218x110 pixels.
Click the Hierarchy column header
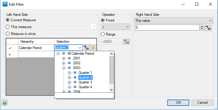(x=36, y=42)
